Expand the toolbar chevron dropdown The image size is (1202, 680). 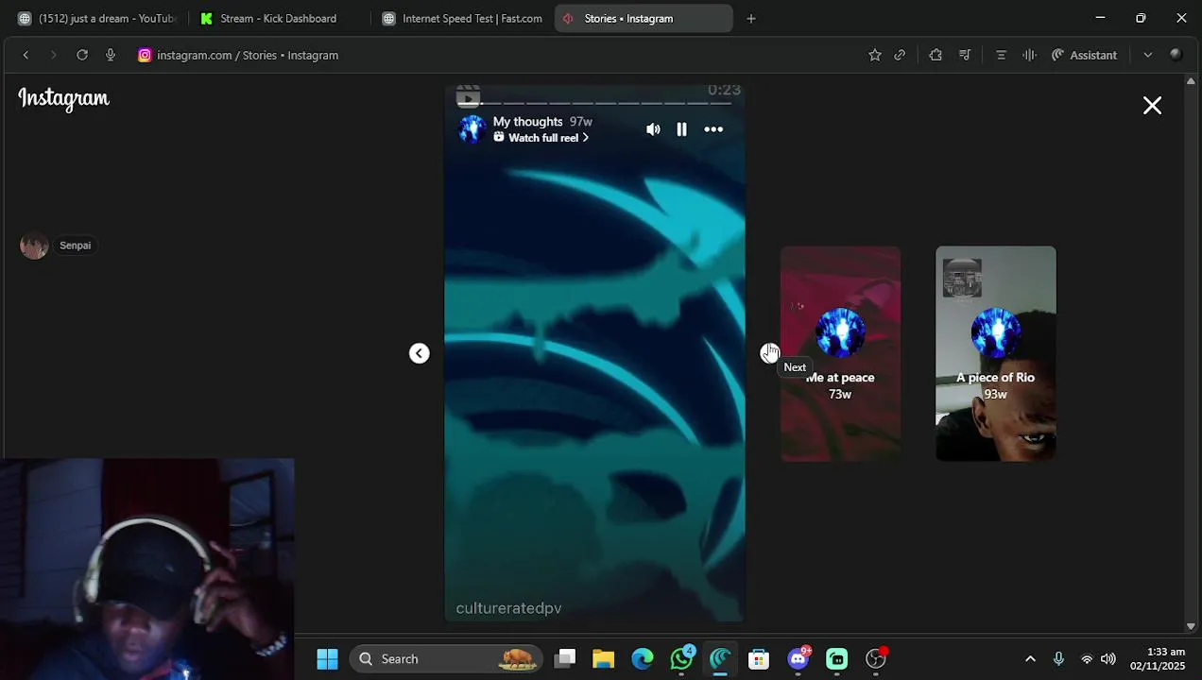coord(1147,55)
